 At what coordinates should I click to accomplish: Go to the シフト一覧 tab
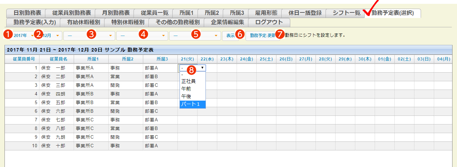[x=346, y=13]
